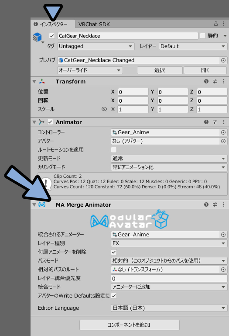Open MA Merge Animator three-dot menu
The image size is (229, 336).
click(x=224, y=204)
